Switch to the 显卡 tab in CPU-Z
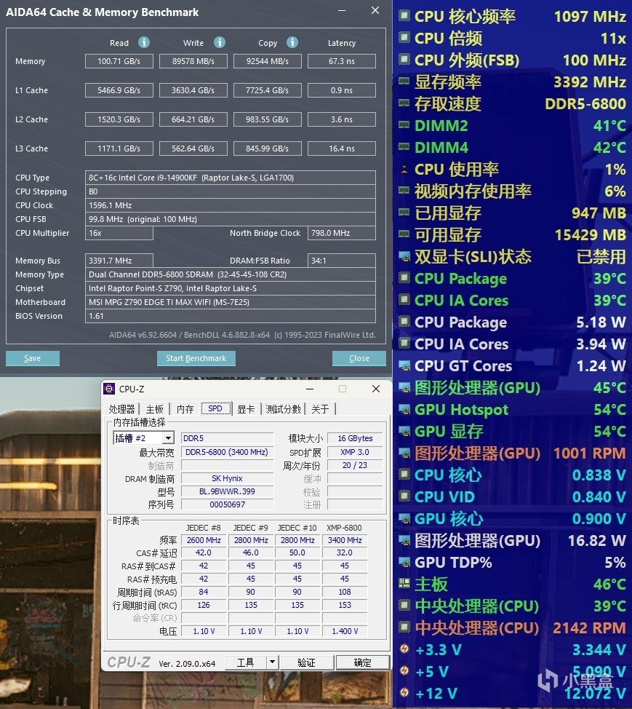632x709 pixels. point(247,409)
